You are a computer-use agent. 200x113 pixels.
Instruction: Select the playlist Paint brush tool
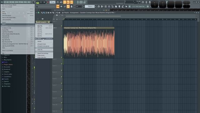pyautogui.click(x=44, y=13)
